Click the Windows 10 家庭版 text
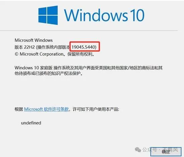The height and width of the screenshot is (157, 184). click(33, 68)
